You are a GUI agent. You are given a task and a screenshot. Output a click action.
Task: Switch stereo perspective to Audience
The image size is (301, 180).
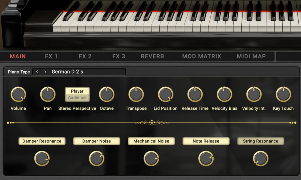click(77, 97)
